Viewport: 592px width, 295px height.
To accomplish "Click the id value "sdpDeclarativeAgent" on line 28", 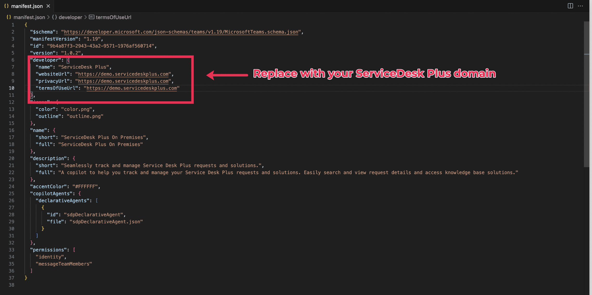I will coord(94,215).
